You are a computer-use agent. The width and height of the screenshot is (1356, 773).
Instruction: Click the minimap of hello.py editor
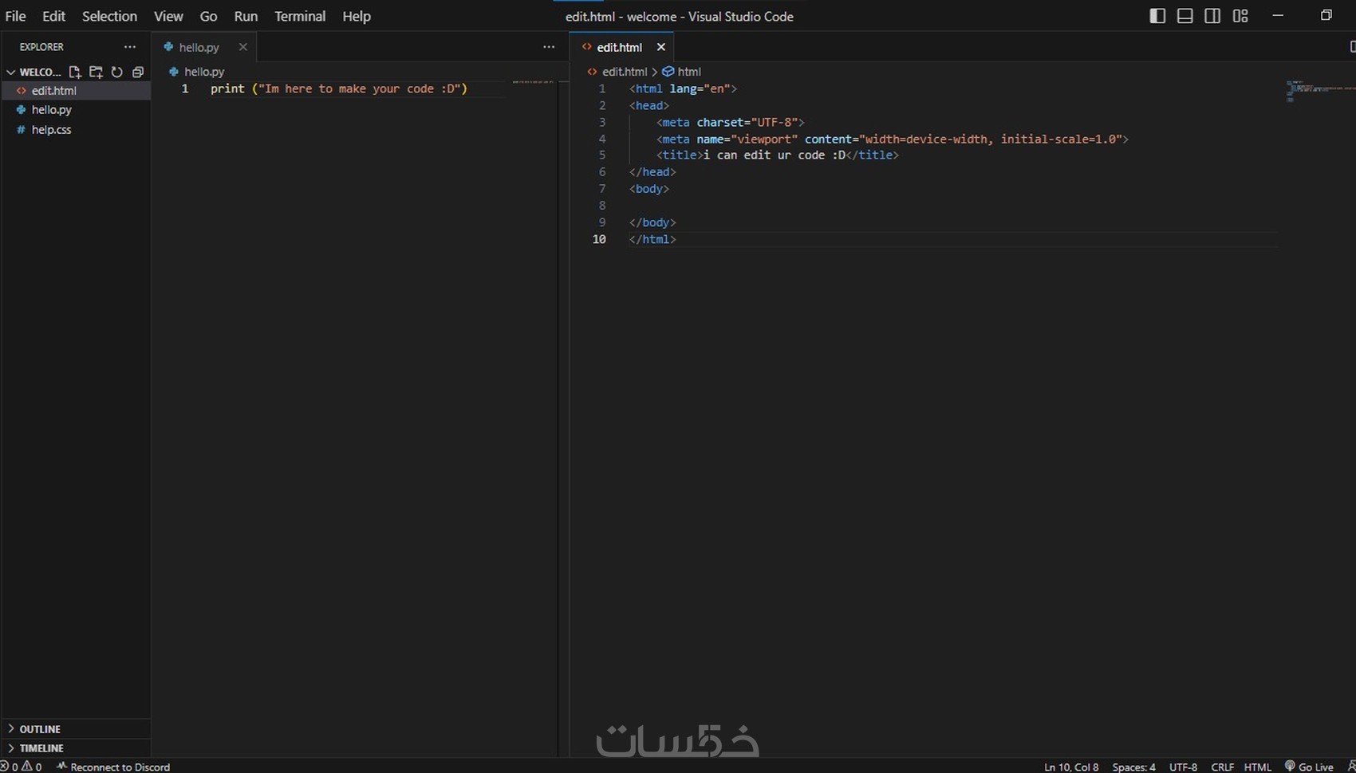click(x=533, y=82)
